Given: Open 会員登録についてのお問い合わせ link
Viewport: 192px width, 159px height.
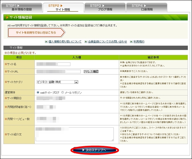Looking at the screenshot, I should [x=108, y=42].
